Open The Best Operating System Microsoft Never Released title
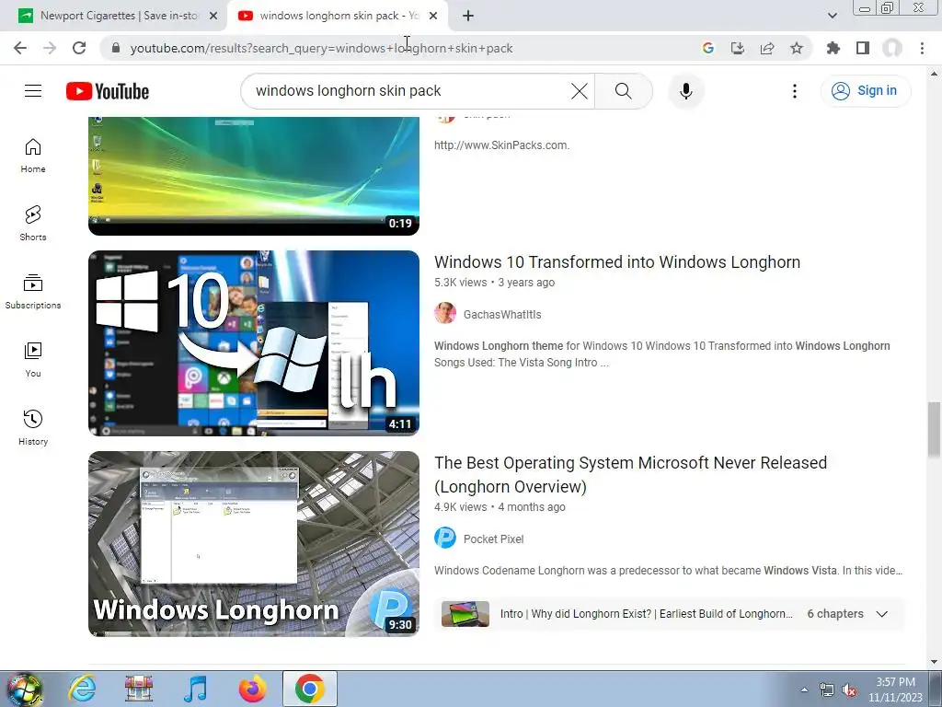The width and height of the screenshot is (942, 707). click(631, 474)
